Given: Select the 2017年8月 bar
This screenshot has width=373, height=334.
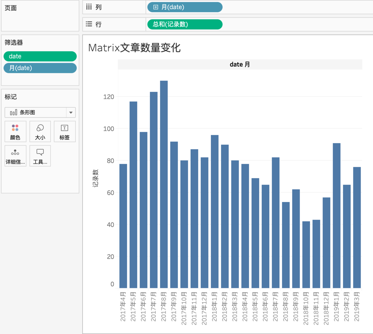Looking at the screenshot, I should [x=164, y=184].
